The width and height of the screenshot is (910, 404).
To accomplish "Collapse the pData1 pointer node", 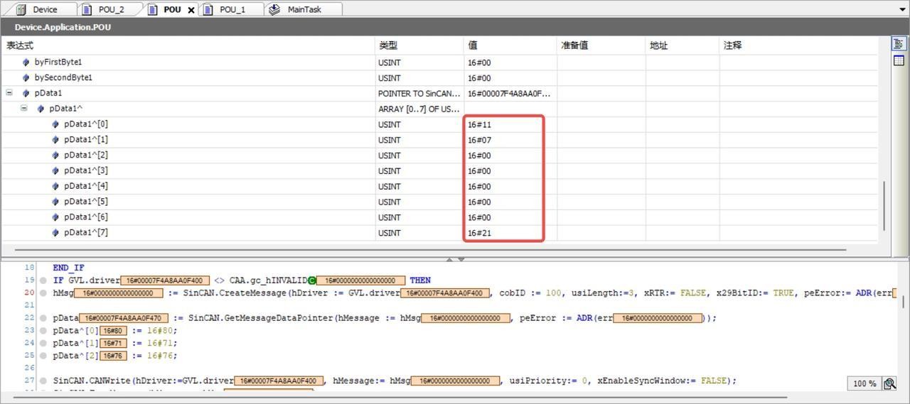I will 9,93.
